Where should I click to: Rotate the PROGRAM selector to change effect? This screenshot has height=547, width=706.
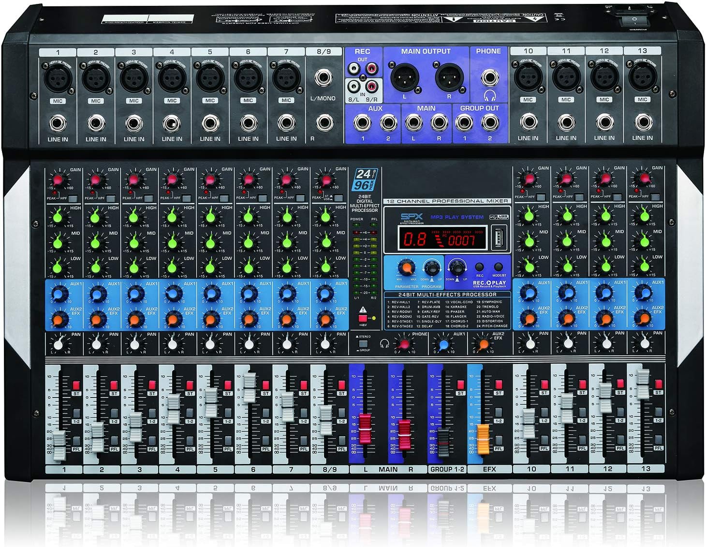pyautogui.click(x=431, y=268)
